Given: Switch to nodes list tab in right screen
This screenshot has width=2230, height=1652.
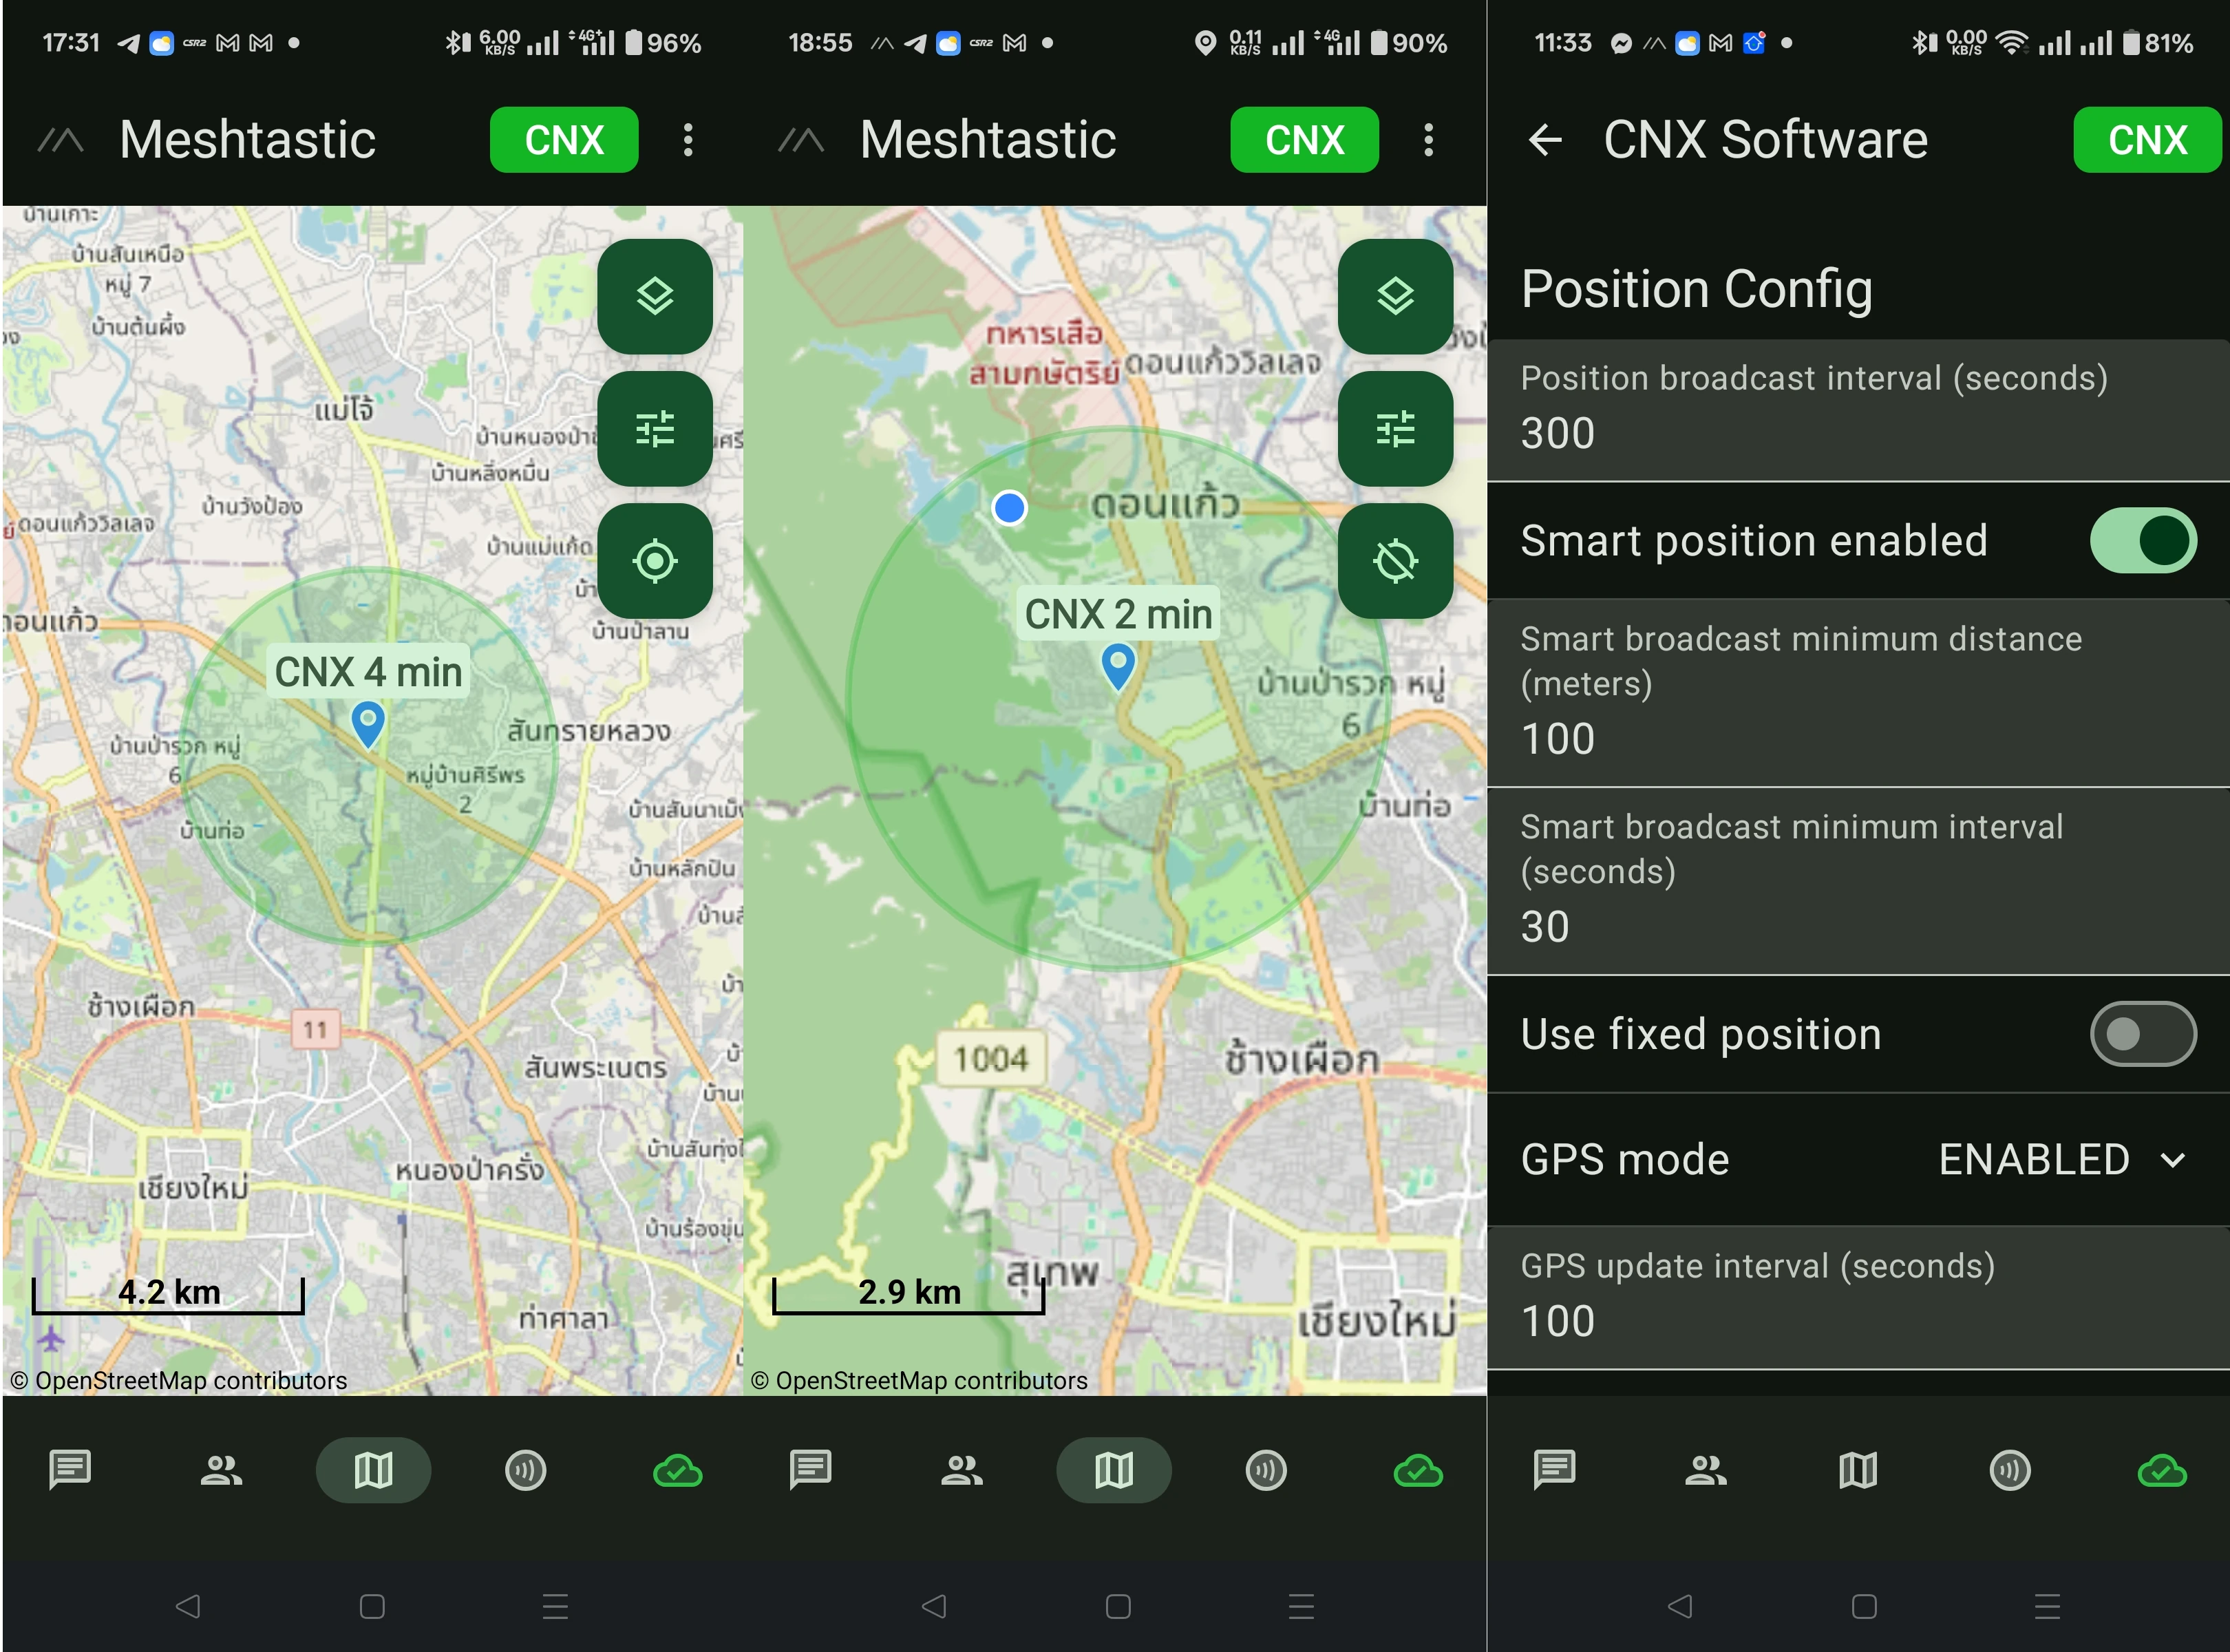Looking at the screenshot, I should pyautogui.click(x=1706, y=1470).
